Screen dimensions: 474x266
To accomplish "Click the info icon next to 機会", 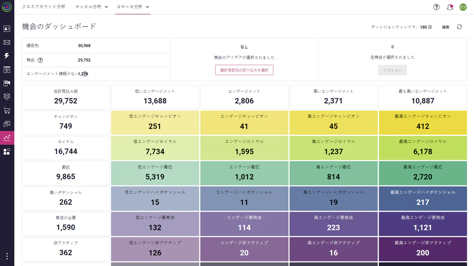I will [x=40, y=60].
